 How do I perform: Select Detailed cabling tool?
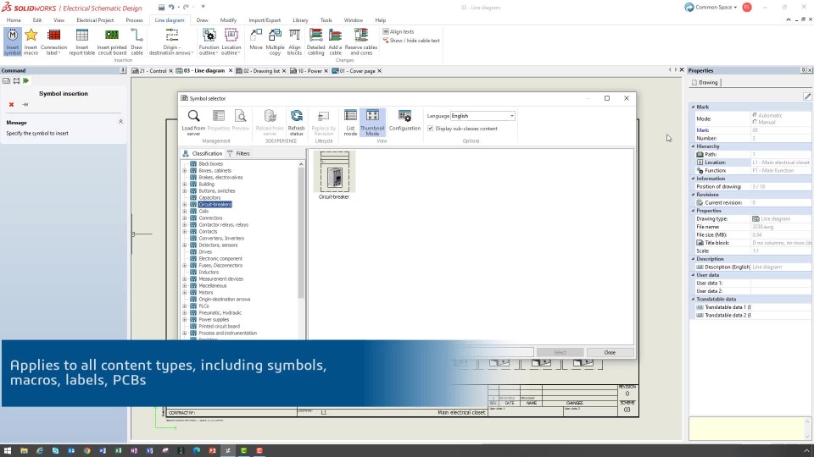coord(315,41)
